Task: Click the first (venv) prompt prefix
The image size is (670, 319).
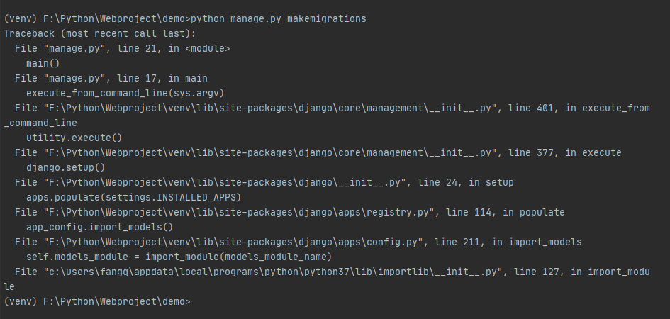Action: coord(21,19)
